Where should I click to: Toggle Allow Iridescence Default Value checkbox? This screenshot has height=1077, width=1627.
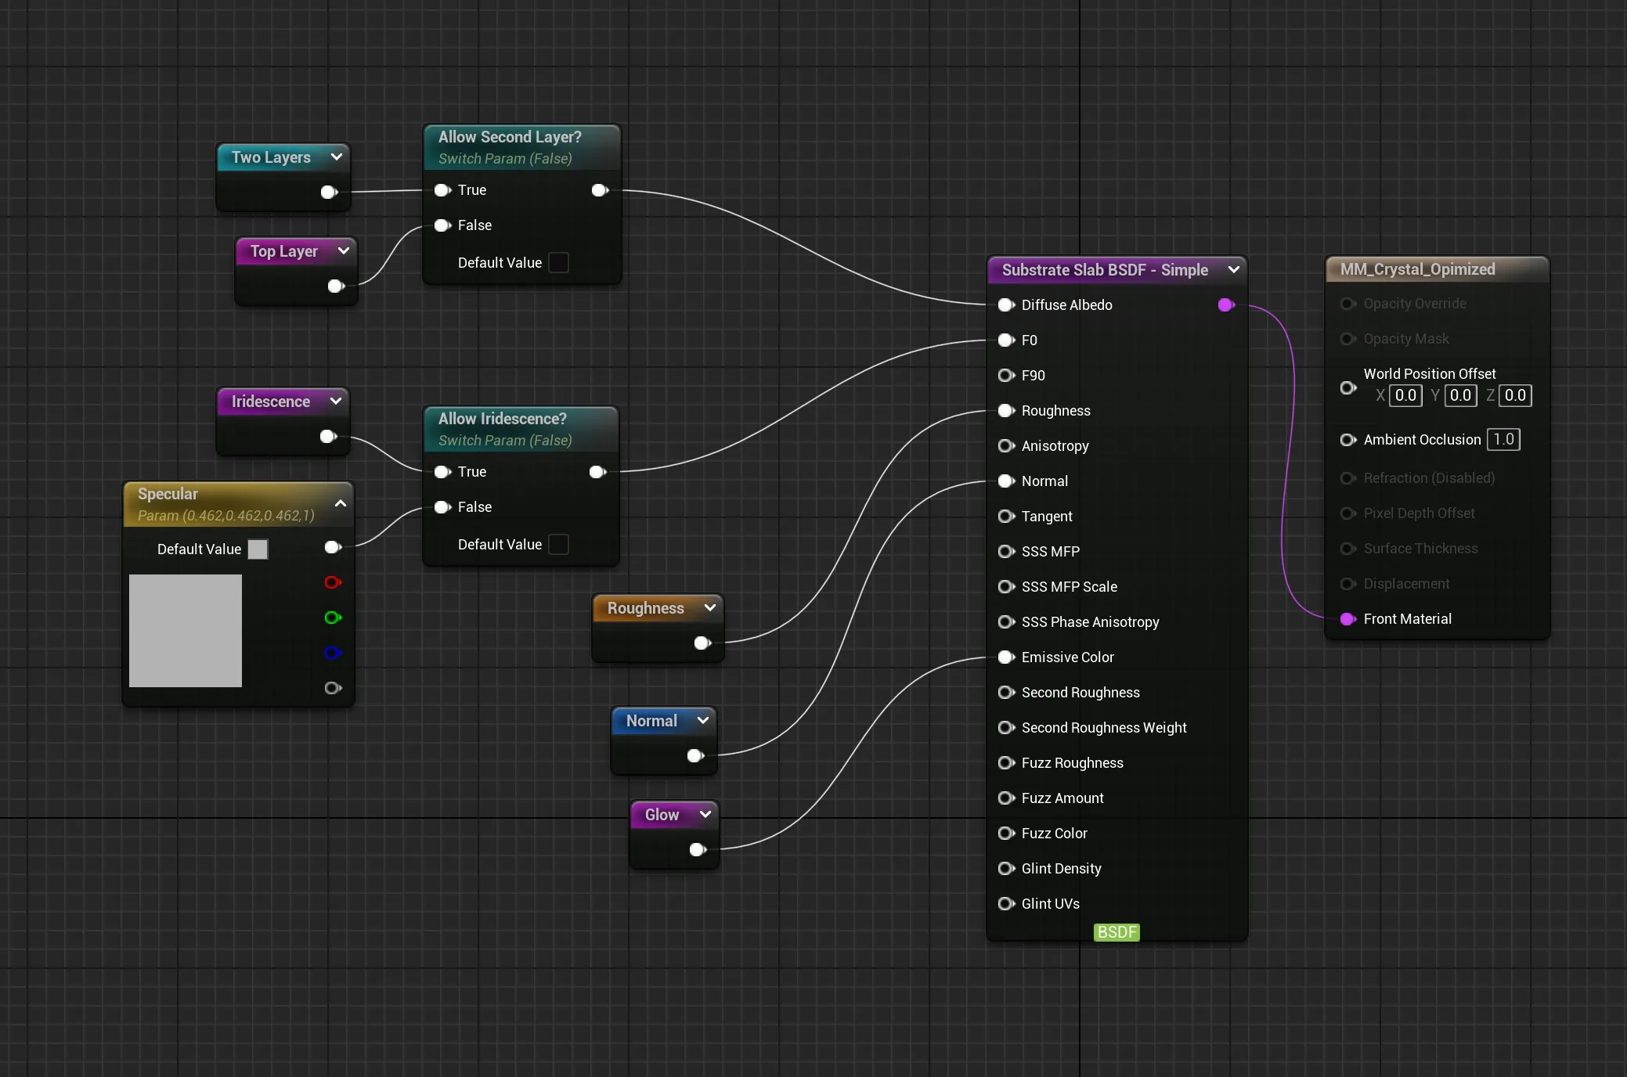[558, 545]
